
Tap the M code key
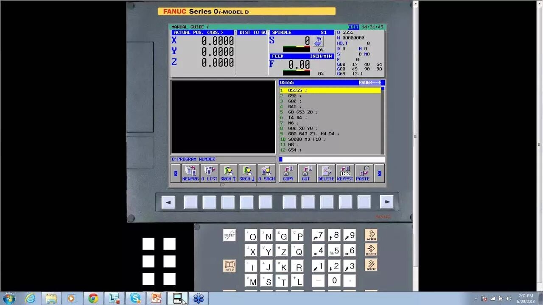pos(251,281)
